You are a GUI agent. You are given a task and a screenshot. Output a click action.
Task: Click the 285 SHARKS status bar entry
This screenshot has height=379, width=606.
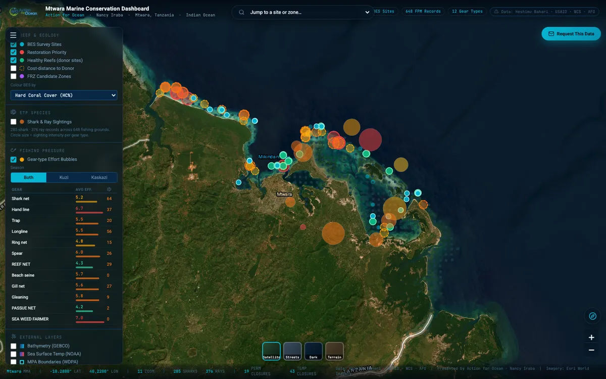click(185, 371)
